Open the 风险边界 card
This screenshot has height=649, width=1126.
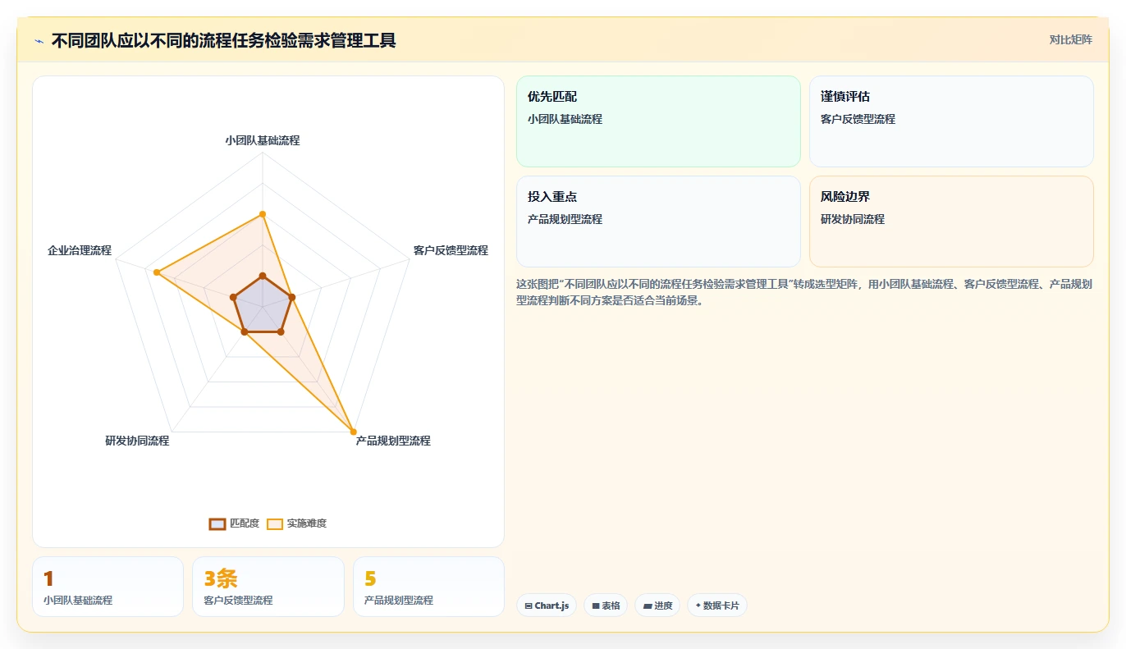point(951,222)
